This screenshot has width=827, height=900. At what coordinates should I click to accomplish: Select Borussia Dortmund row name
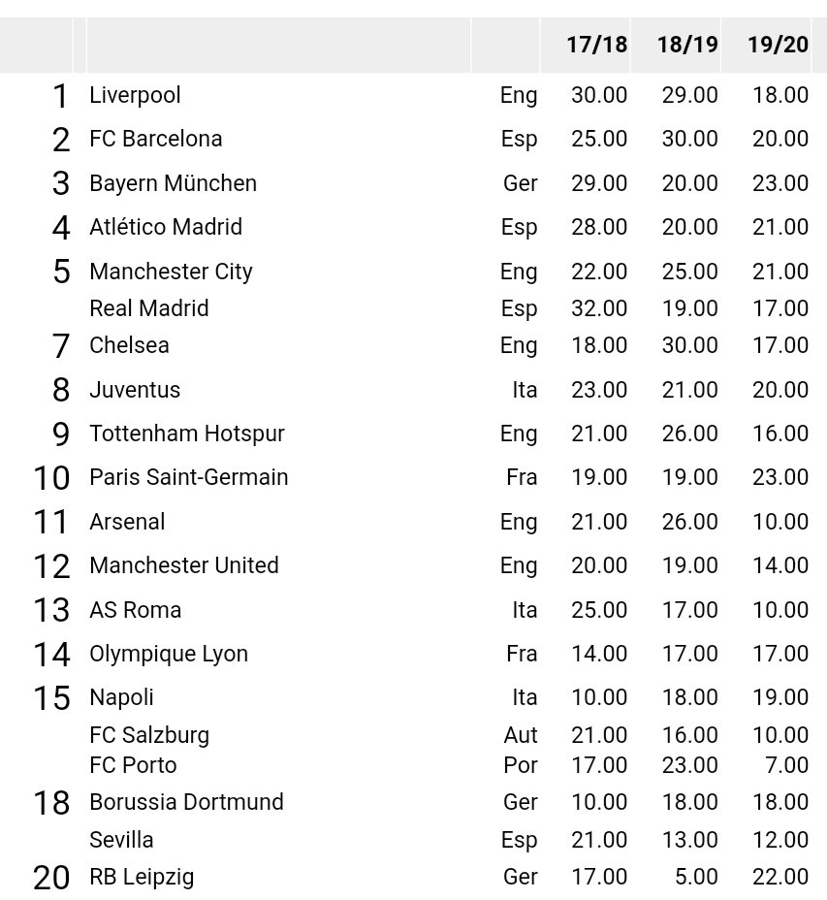point(186,802)
